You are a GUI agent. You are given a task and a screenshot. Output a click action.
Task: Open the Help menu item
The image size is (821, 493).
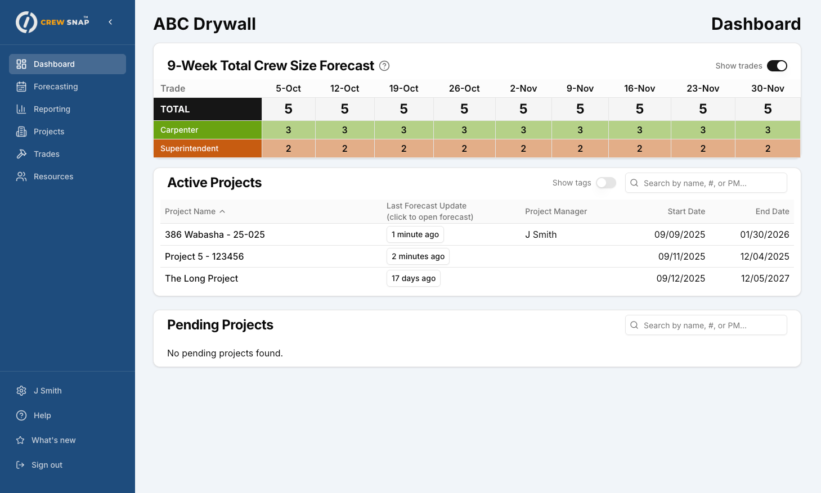pos(42,415)
